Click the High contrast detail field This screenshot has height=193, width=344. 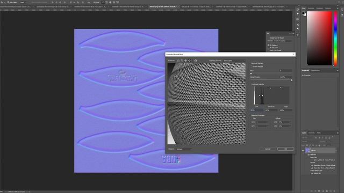pos(286,110)
